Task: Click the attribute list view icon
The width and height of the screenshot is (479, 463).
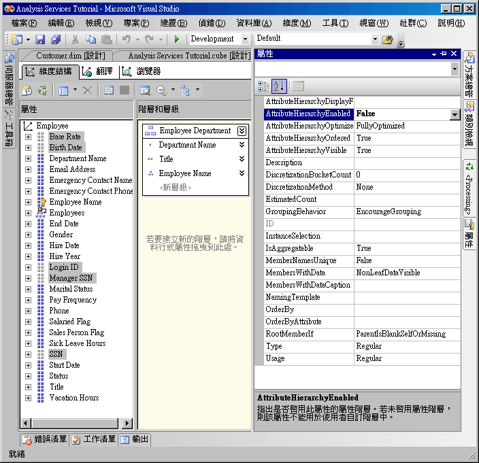Action: [x=63, y=90]
